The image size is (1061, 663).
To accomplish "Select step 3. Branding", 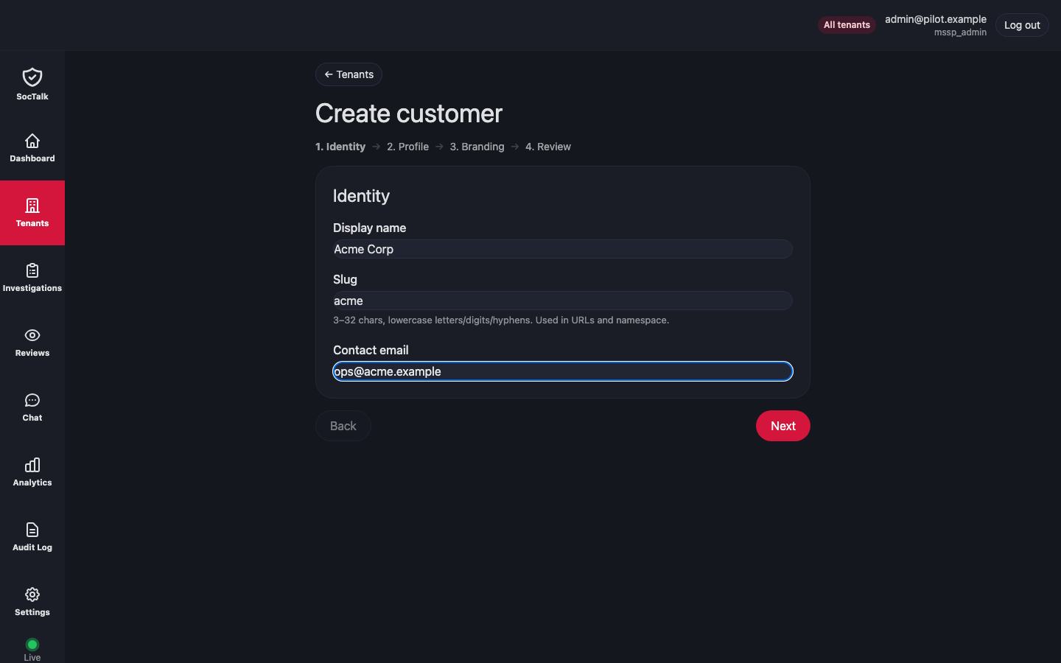I will coord(477,147).
